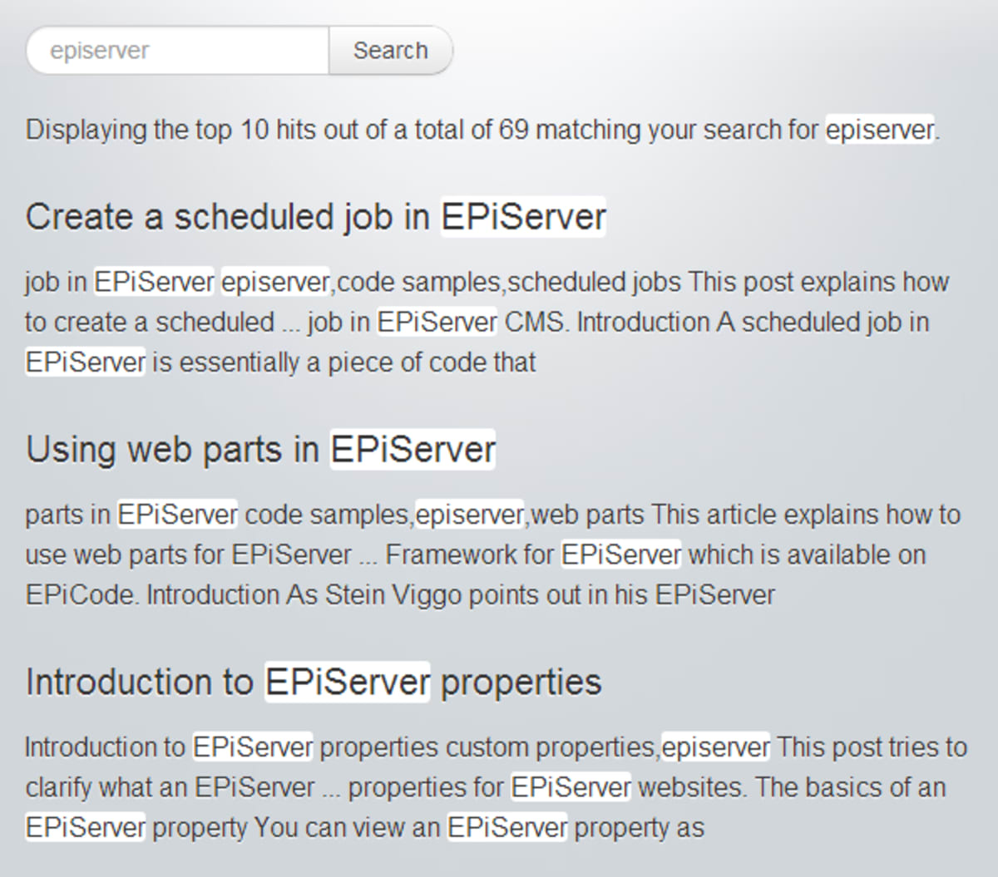The width and height of the screenshot is (998, 877).
Task: Click the highlighted EPiServer starting the first snippet's third line
Action: point(86,362)
